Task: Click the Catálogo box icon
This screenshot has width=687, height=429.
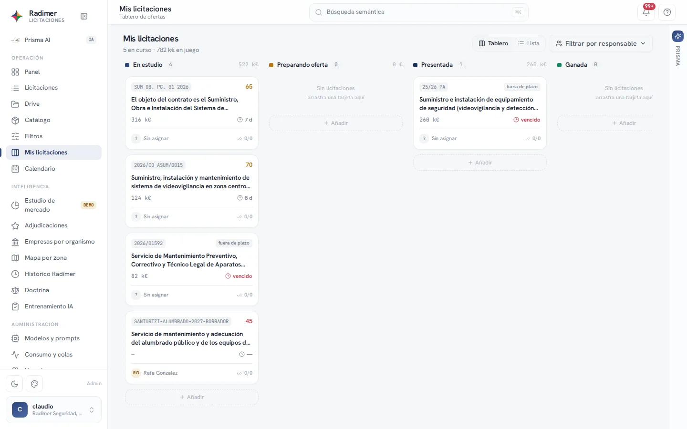Action: (15, 120)
